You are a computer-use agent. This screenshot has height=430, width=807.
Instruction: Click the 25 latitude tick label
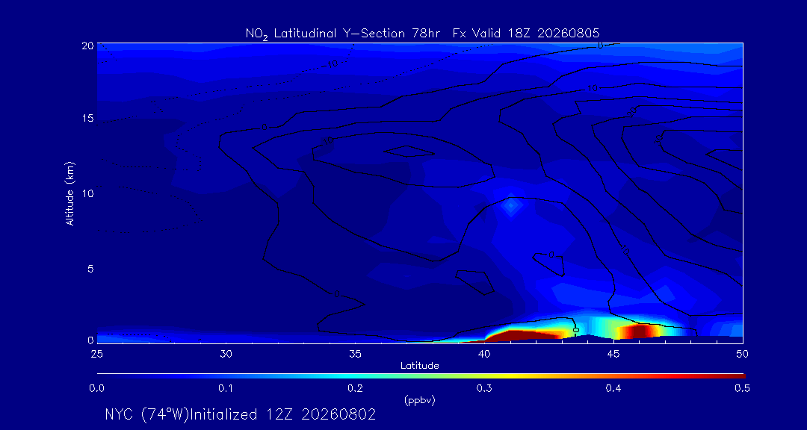coord(96,354)
